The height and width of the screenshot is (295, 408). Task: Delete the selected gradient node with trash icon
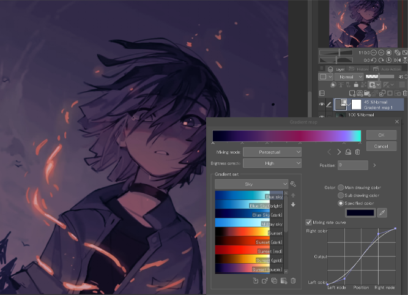[358, 152]
